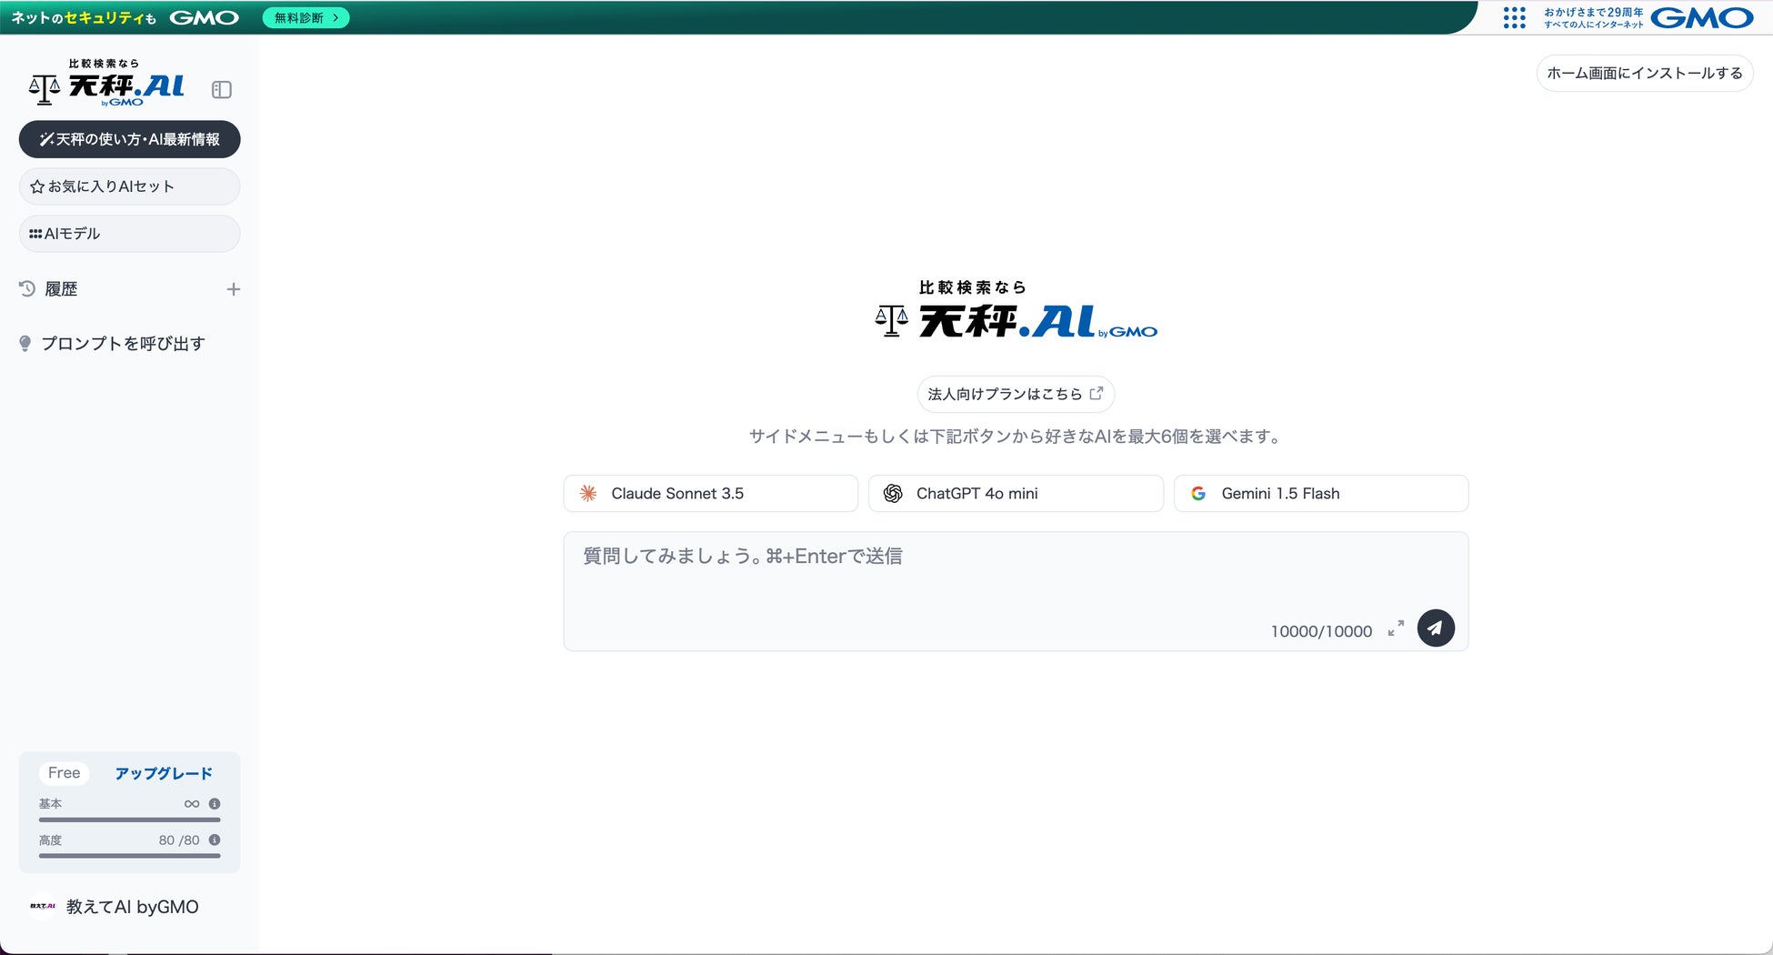Image resolution: width=1773 pixels, height=955 pixels.
Task: Show info for the 高度 usage quota
Action: (215, 840)
